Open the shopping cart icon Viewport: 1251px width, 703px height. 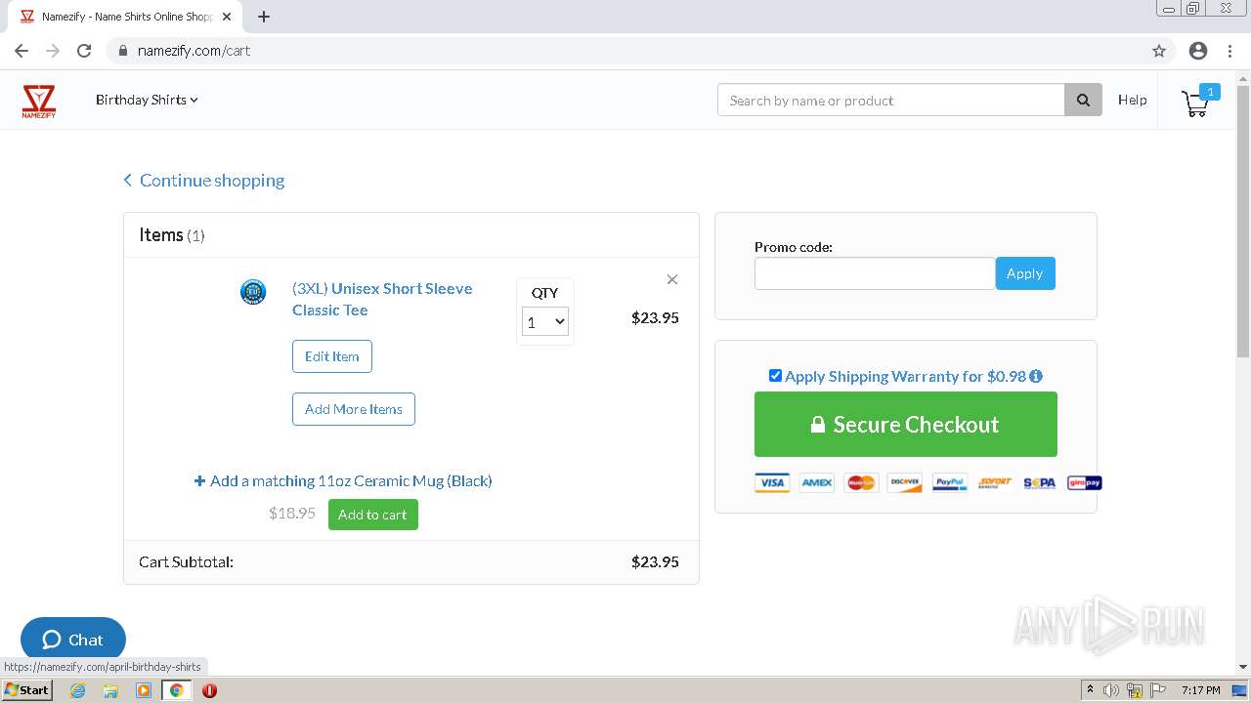click(1195, 103)
